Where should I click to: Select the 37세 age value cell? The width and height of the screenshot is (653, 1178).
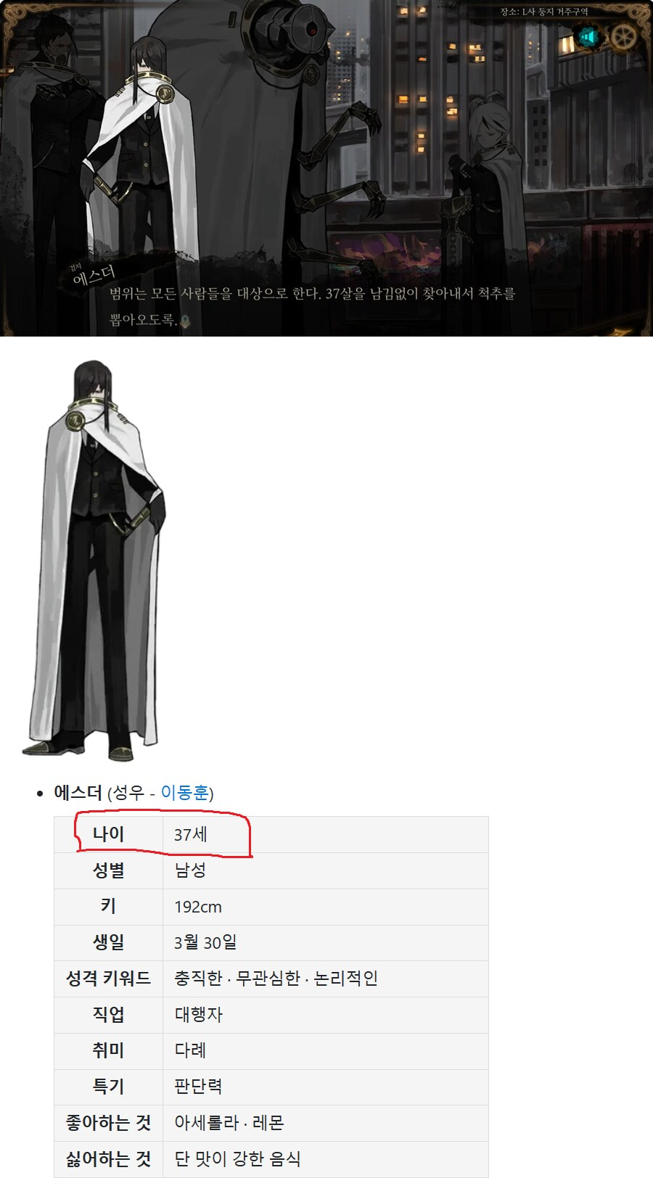[x=326, y=835]
